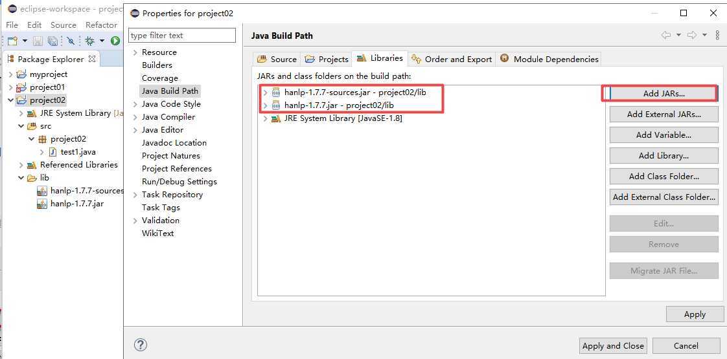Expand Validation properties node

135,221
